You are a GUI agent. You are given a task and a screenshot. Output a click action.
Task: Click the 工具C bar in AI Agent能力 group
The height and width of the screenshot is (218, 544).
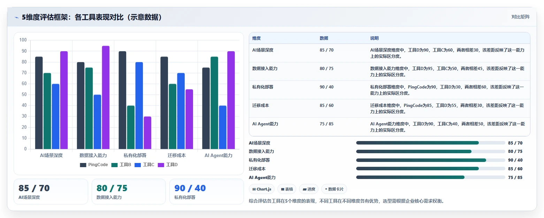coord(223,127)
